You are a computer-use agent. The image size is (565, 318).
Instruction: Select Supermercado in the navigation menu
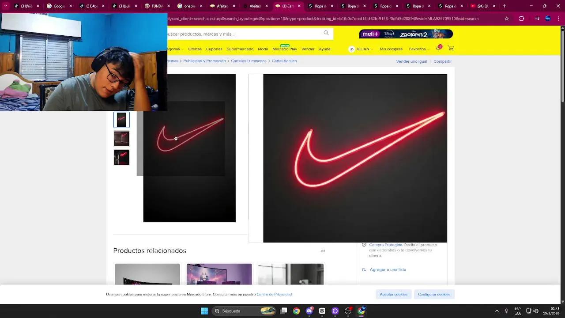[x=240, y=49]
